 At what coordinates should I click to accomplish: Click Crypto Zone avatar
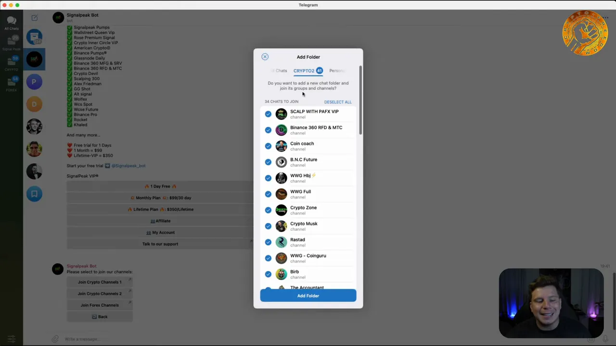(x=281, y=210)
